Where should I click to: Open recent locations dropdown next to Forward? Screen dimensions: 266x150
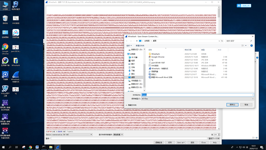coord(134,41)
